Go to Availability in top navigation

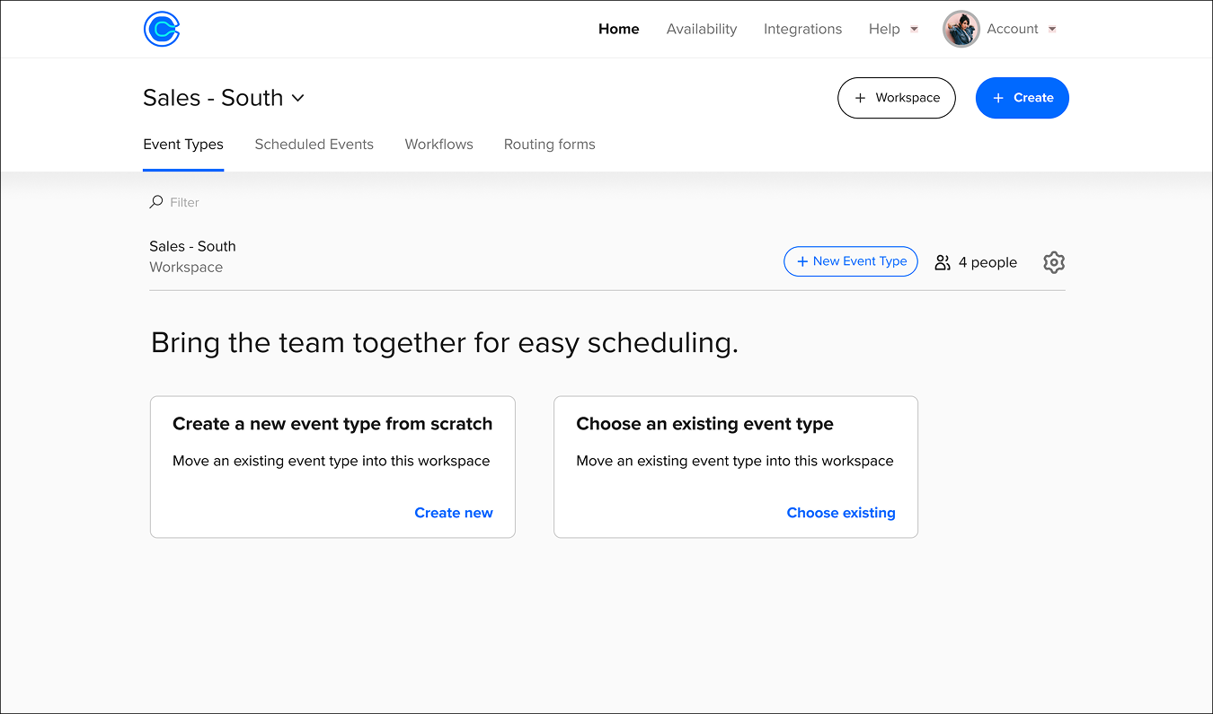click(702, 29)
